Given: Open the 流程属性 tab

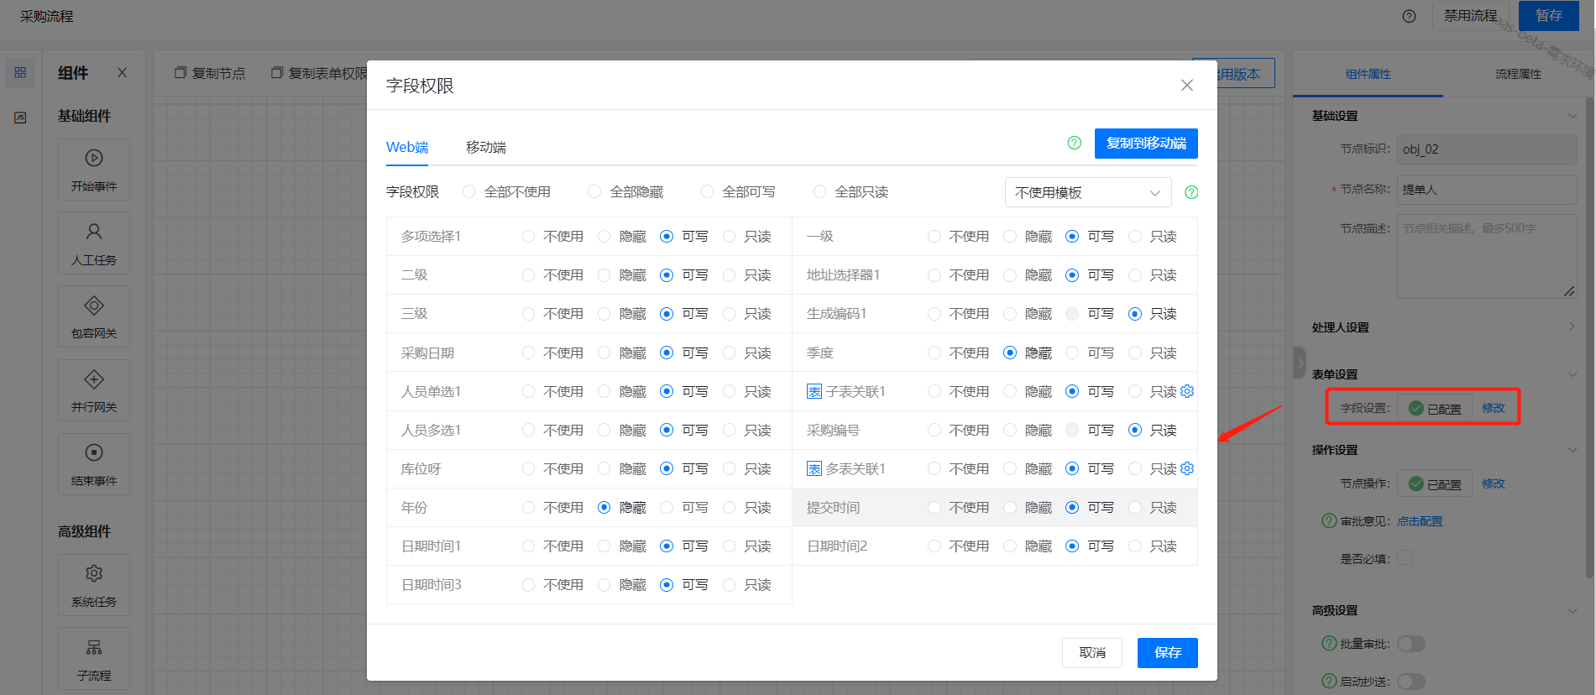Looking at the screenshot, I should (x=1517, y=74).
